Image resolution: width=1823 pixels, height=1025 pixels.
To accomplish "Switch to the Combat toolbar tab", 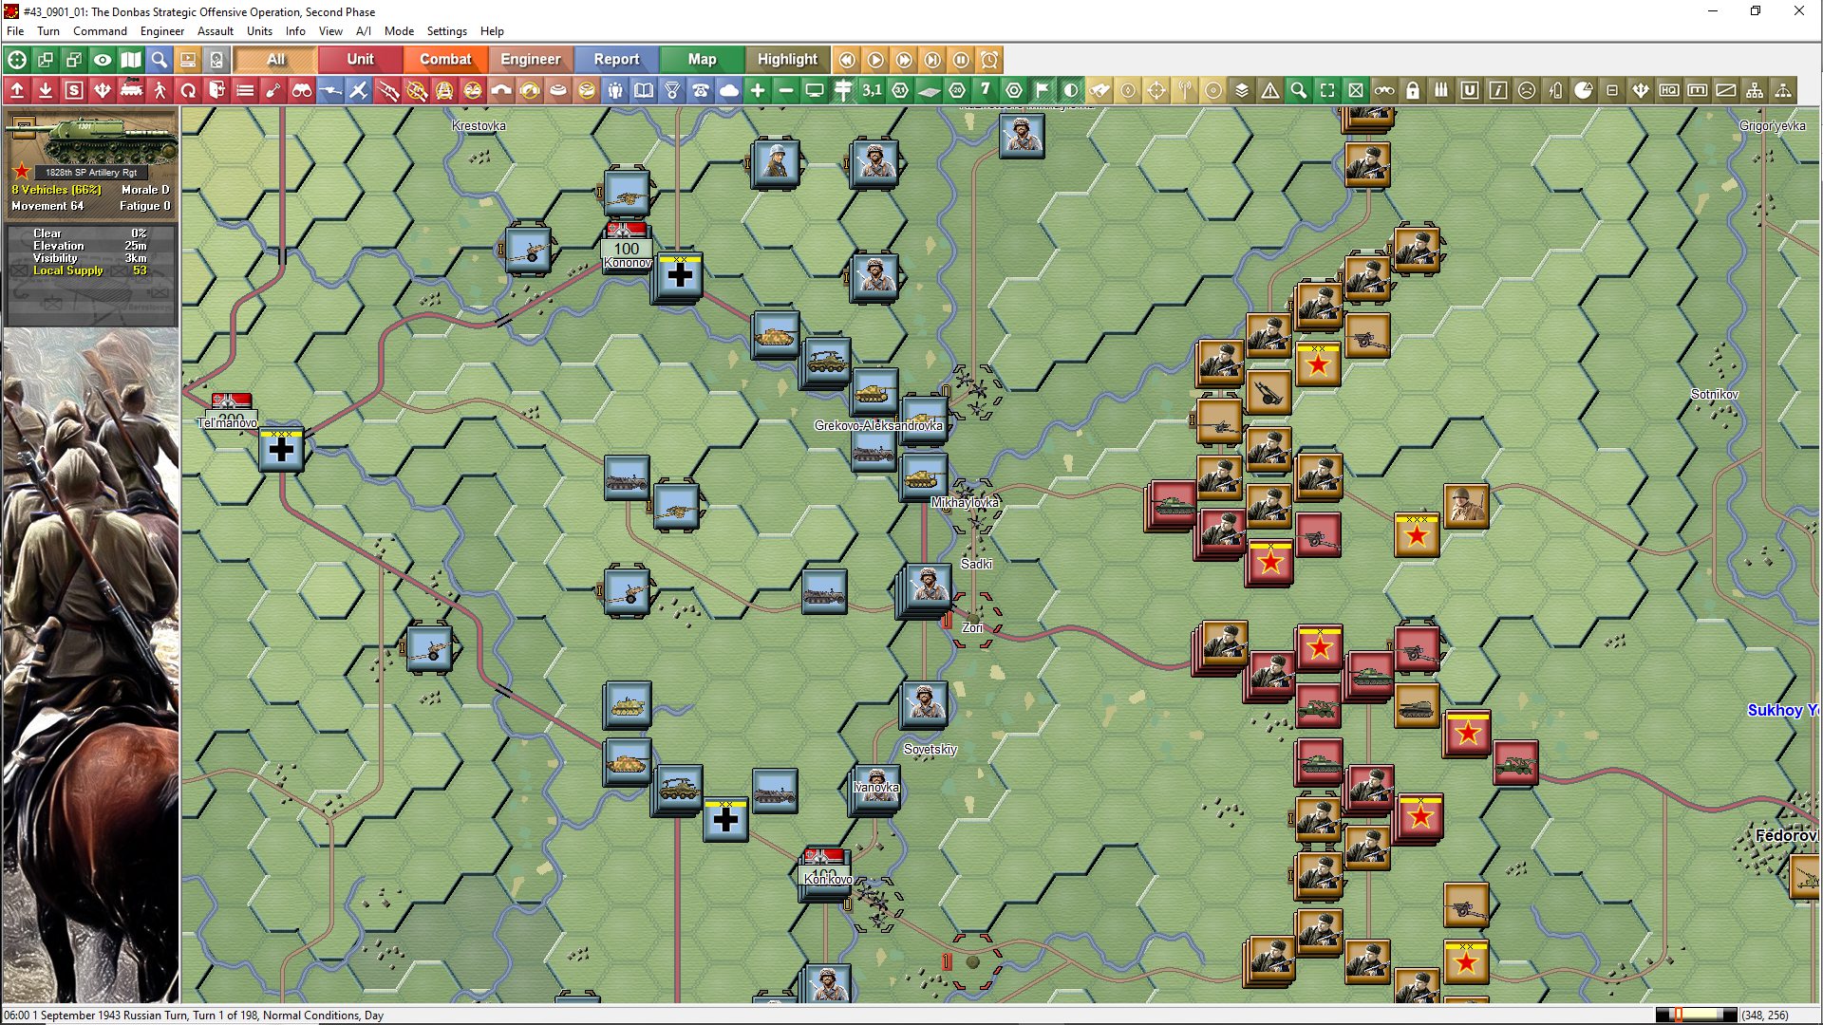I will pos(444,60).
